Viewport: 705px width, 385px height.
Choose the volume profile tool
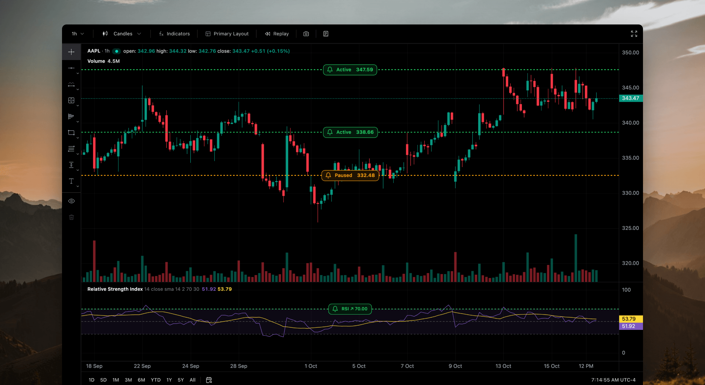pos(71,116)
